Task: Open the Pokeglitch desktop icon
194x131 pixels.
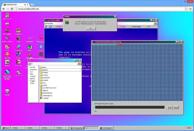Action: click(30, 56)
